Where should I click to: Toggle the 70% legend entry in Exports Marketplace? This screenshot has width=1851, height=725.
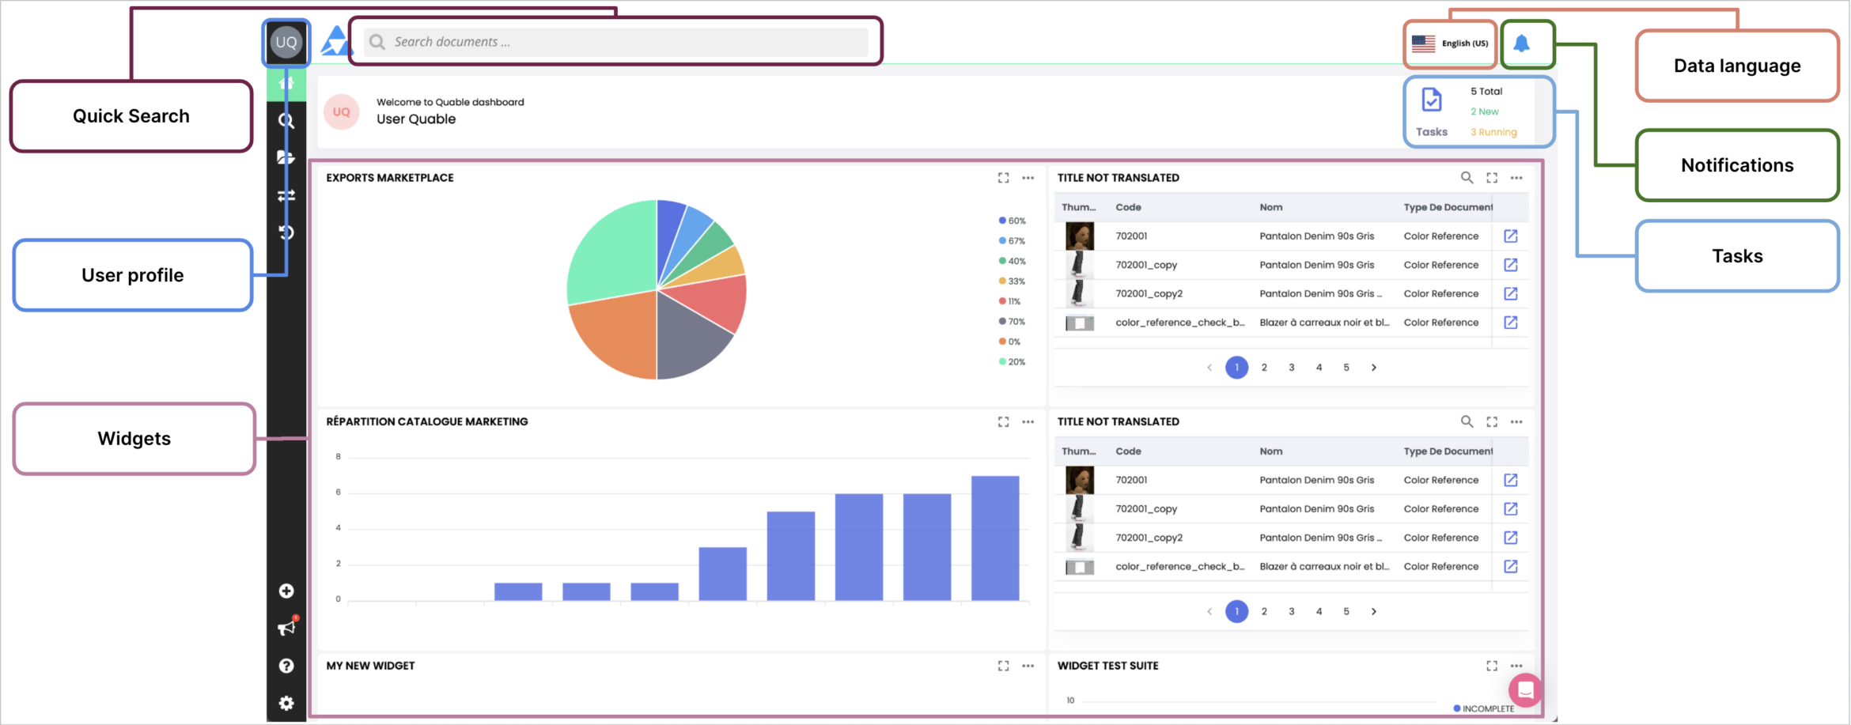click(x=1012, y=322)
